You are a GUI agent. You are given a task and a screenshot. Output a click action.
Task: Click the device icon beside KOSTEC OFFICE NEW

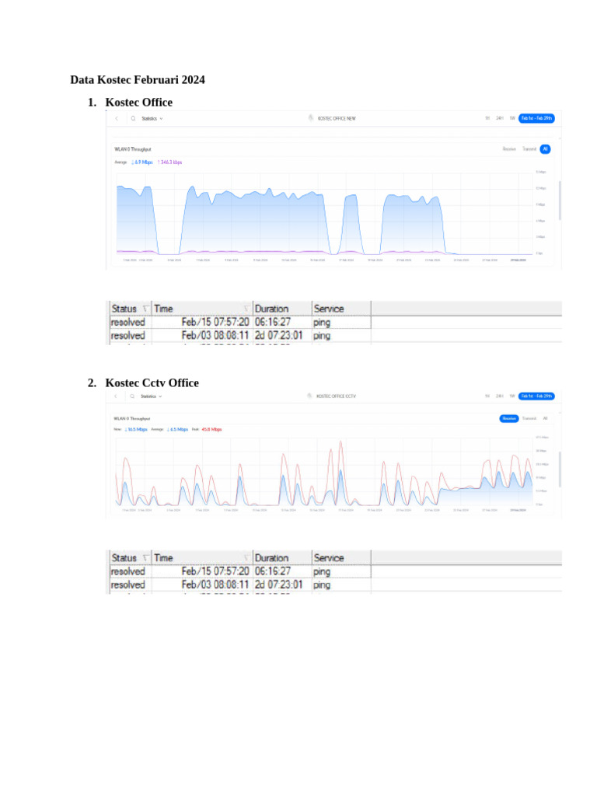[311, 118]
